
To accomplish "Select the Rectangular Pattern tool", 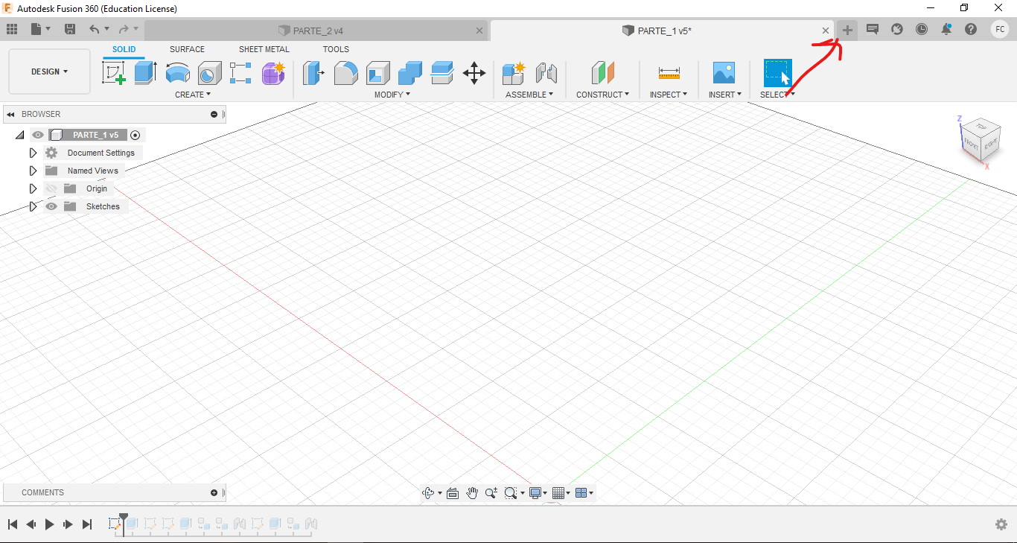I will click(241, 73).
